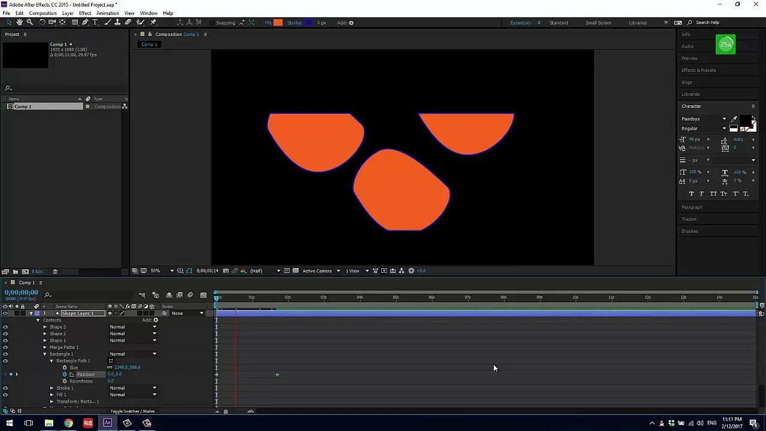Switch to the Standard workspace
Viewport: 766px width, 431px height.
point(559,23)
